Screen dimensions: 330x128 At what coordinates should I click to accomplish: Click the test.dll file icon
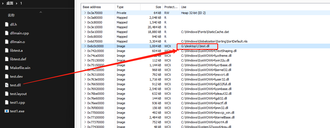(x=7, y=85)
